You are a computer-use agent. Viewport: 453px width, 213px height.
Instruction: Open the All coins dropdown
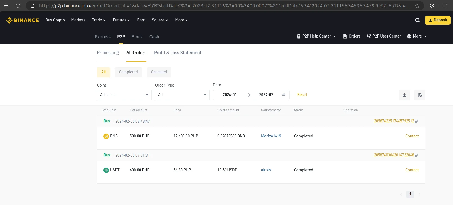pyautogui.click(x=124, y=95)
